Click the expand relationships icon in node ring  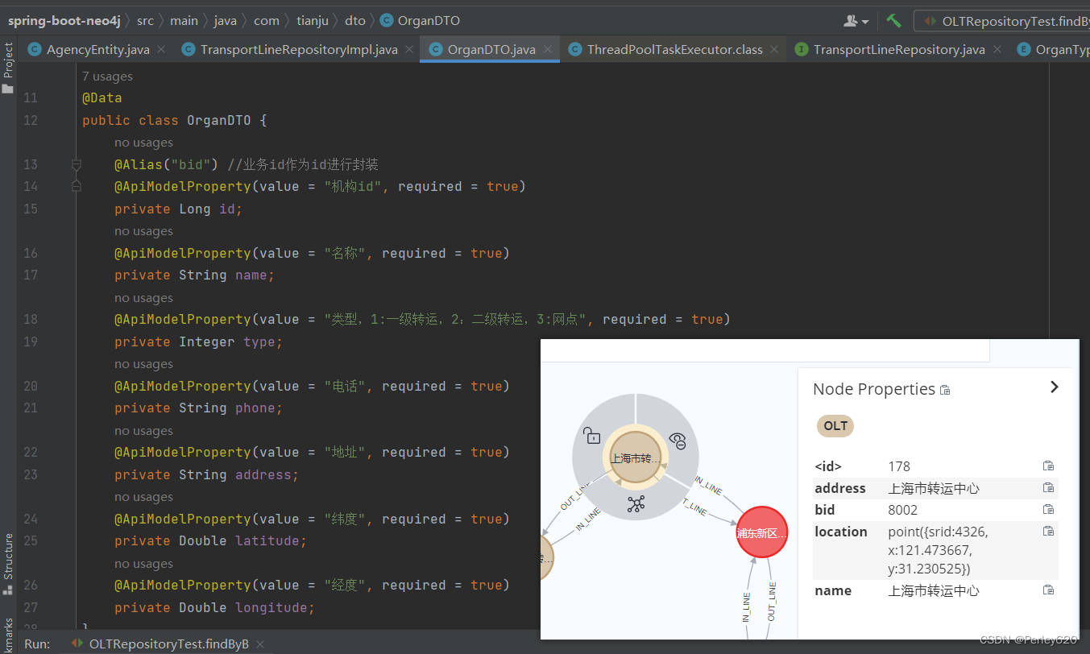click(636, 505)
